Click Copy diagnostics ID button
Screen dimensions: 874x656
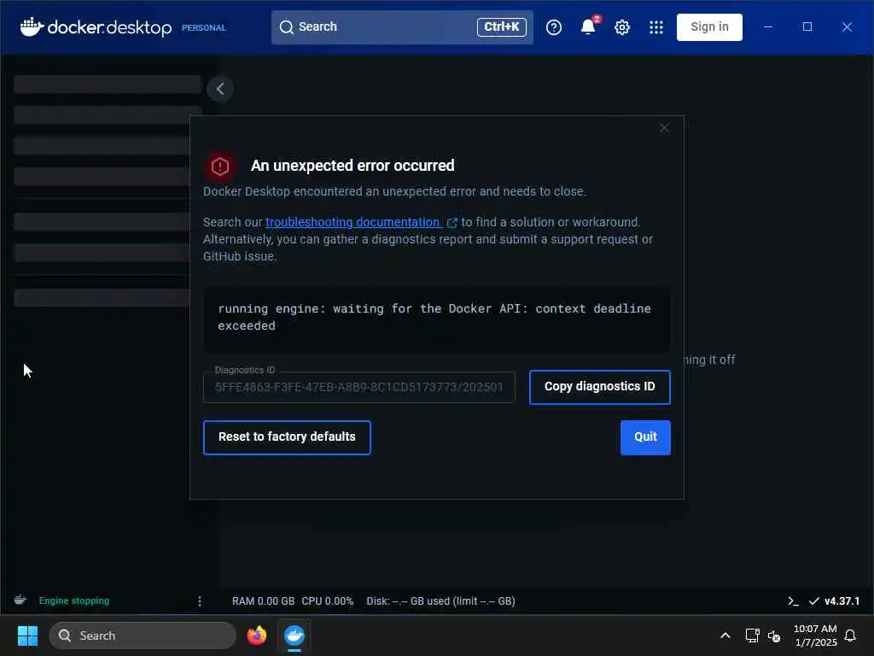(x=599, y=387)
